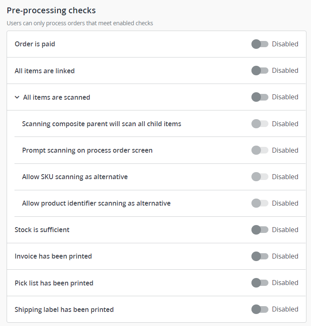Viewport: 311px width, 326px height.
Task: Click the Order is paid label
Action: pos(35,44)
